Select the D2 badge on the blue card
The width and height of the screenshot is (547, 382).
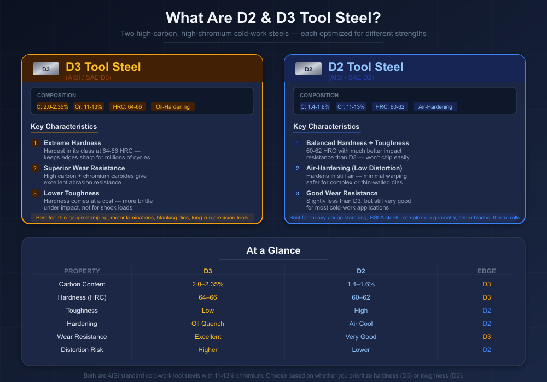[309, 69]
